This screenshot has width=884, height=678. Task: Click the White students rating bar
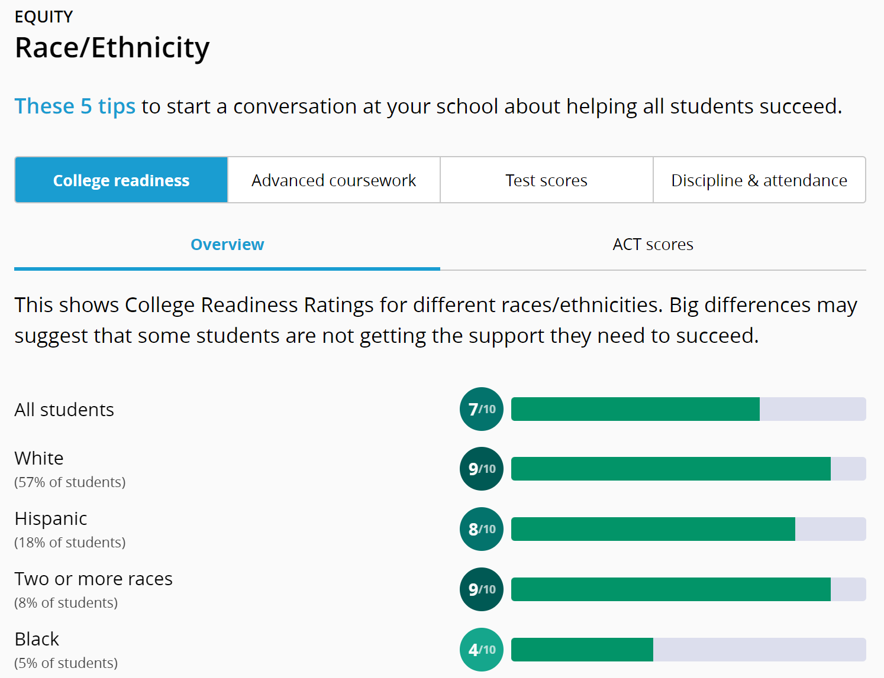tap(688, 469)
